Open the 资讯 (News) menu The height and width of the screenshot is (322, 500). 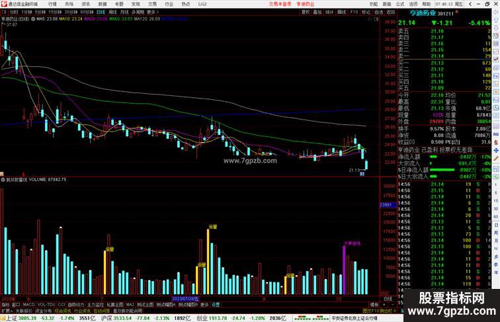[85, 4]
